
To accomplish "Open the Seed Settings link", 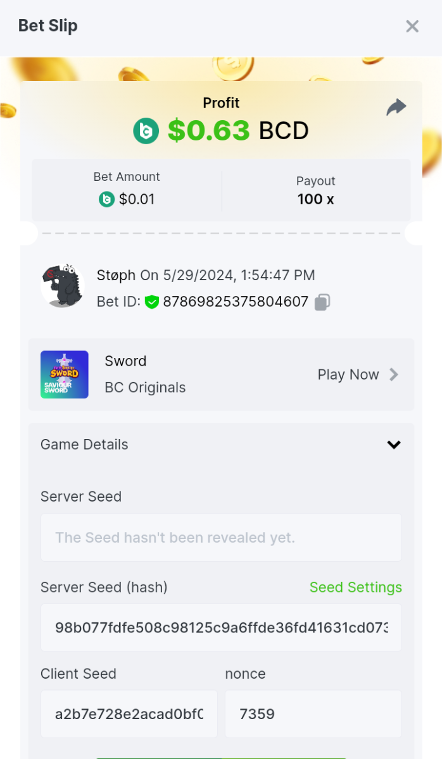I will pos(355,588).
